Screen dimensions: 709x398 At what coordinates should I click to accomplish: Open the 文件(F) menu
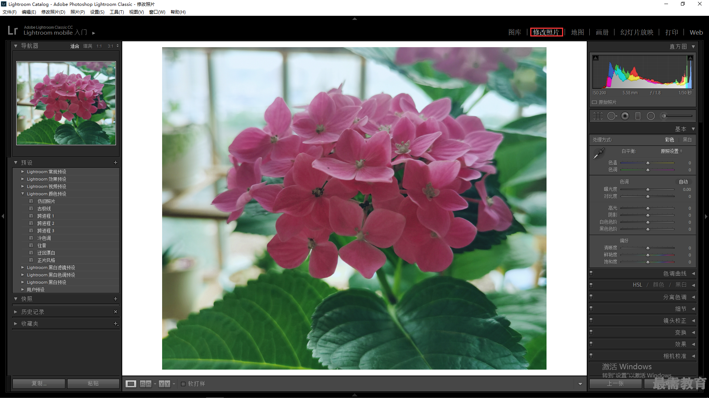(x=10, y=12)
